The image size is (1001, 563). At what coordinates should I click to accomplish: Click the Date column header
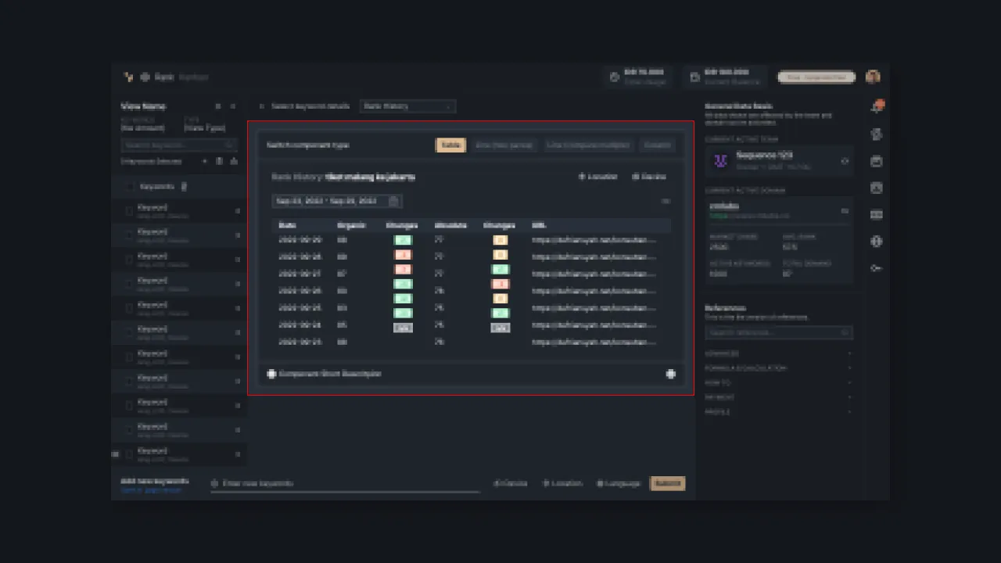click(287, 225)
